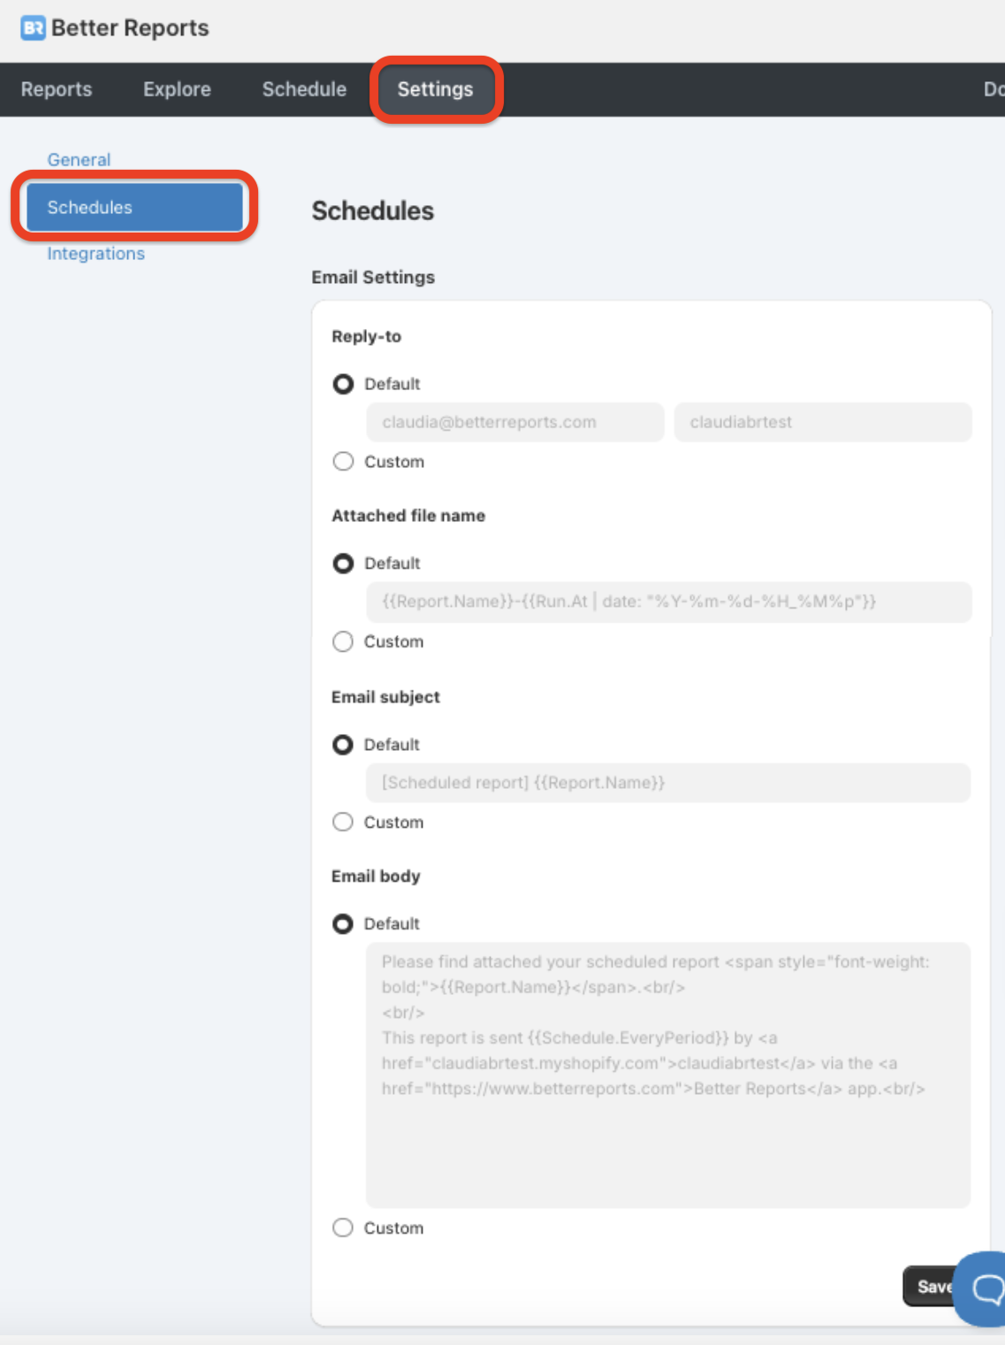Choose Custom radio under Reply-to
Screen dimensions: 1005x1345
(343, 462)
